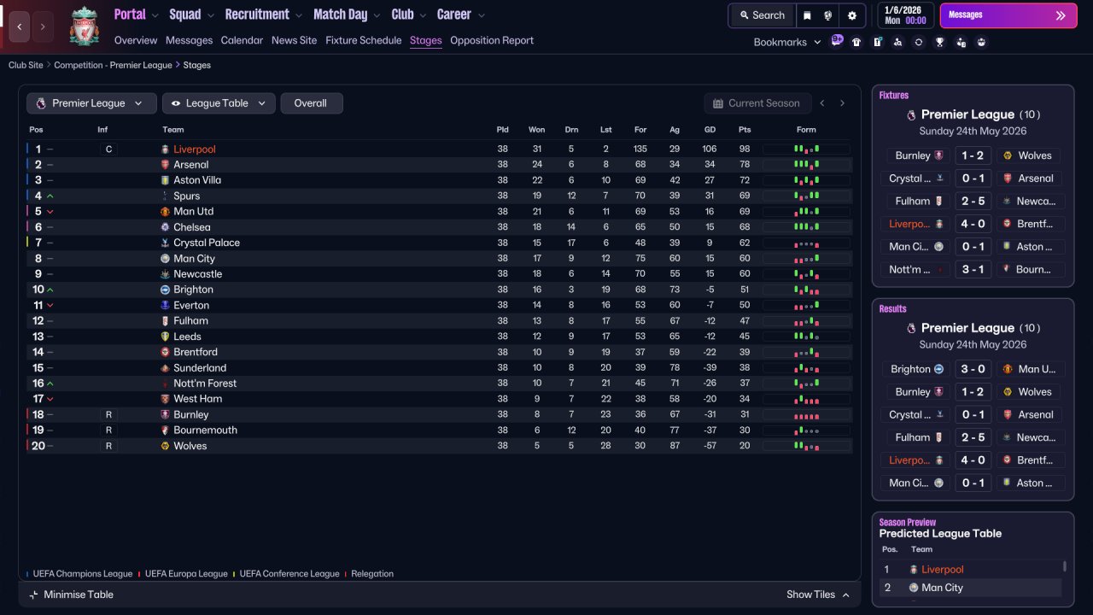The image size is (1093, 615).
Task: Click the double-arrow on Messages button
Action: (x=1061, y=15)
